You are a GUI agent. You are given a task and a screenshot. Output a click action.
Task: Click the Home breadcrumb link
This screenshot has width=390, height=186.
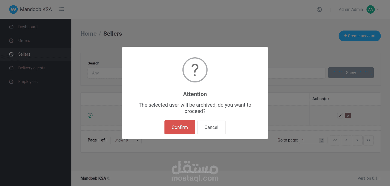[89, 34]
